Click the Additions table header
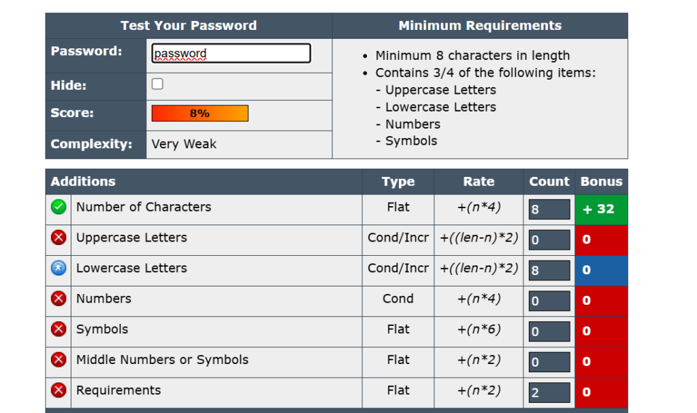 83,182
